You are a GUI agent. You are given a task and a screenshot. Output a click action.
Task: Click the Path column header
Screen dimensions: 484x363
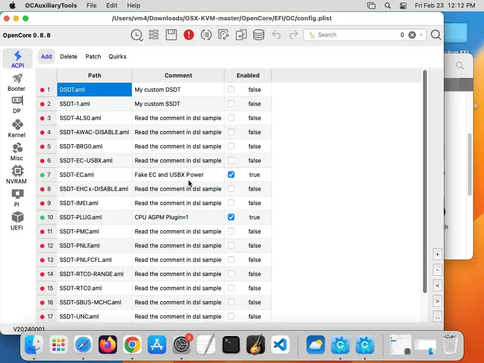(95, 76)
